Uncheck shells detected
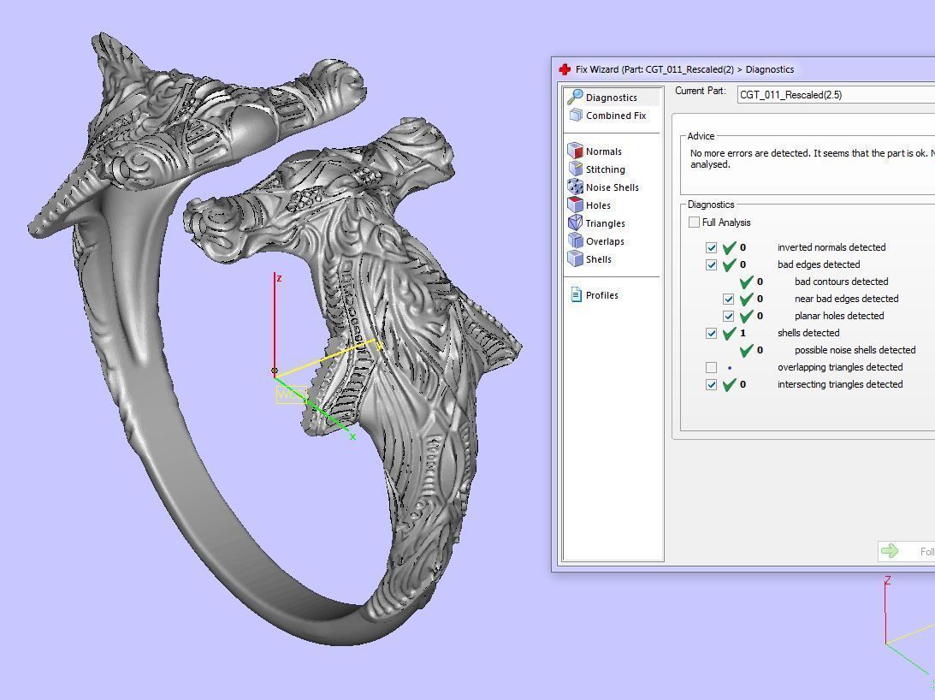Screen dimensions: 935x700 point(712,333)
